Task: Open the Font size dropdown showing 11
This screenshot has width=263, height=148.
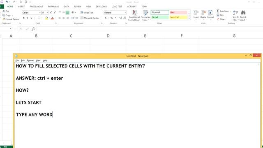Action: pyautogui.click(x=47, y=13)
